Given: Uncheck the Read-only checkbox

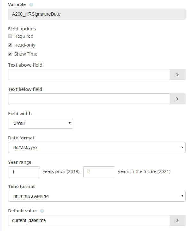Looking at the screenshot, I should (x=10, y=45).
